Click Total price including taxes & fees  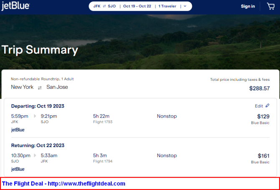pos(240,80)
